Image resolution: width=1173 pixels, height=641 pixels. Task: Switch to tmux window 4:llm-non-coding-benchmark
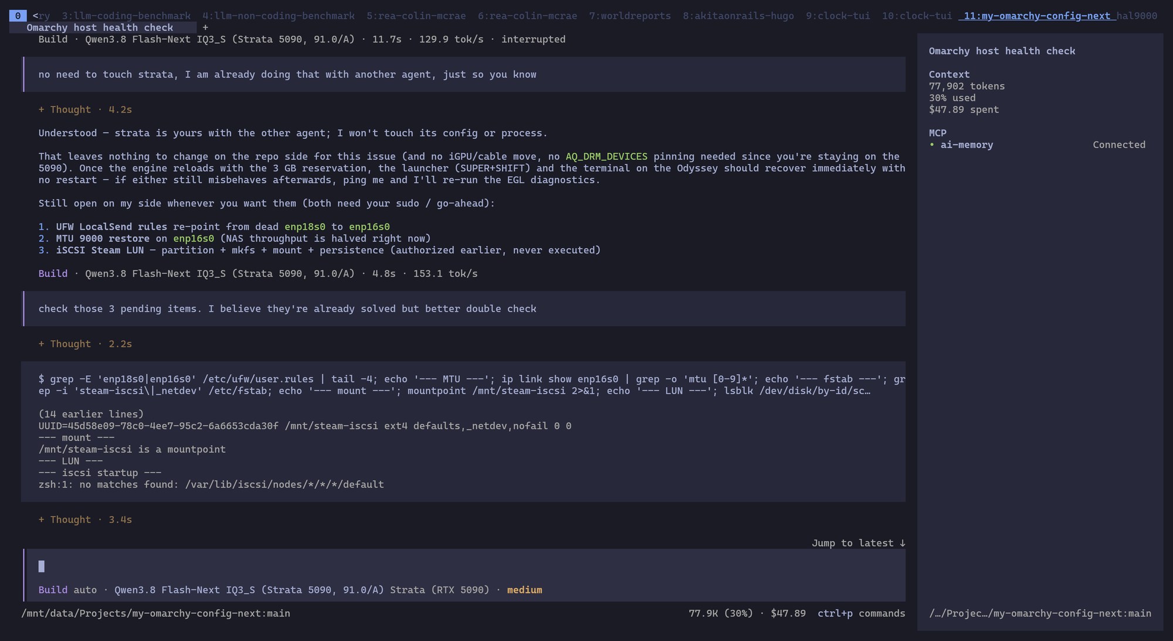(x=279, y=16)
